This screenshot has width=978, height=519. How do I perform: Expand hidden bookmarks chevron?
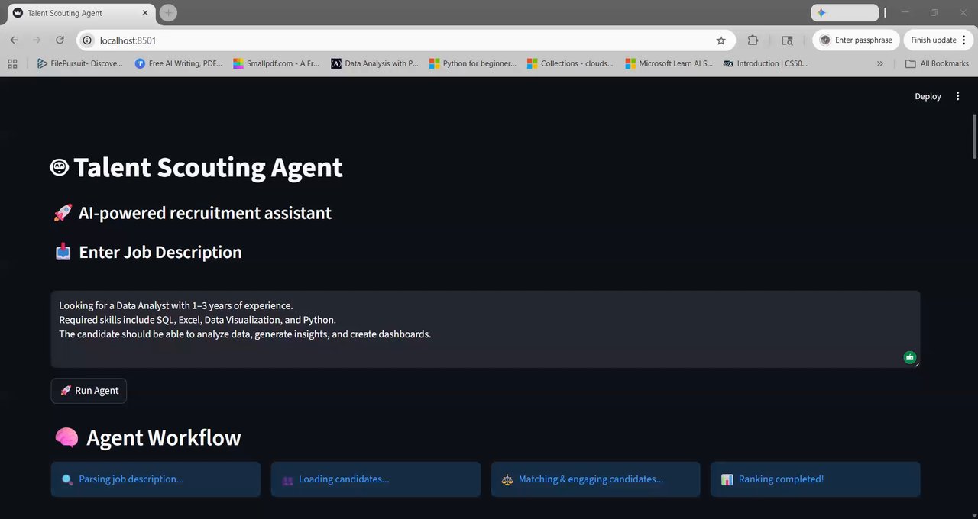coord(880,63)
